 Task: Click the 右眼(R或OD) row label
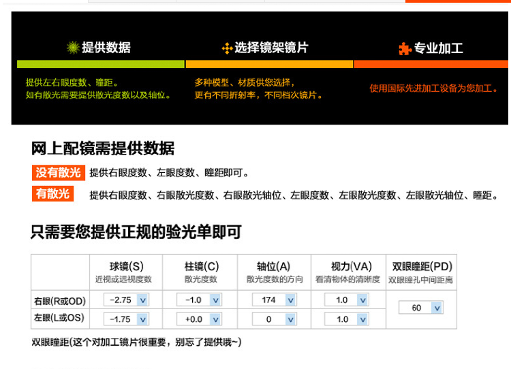60,301
